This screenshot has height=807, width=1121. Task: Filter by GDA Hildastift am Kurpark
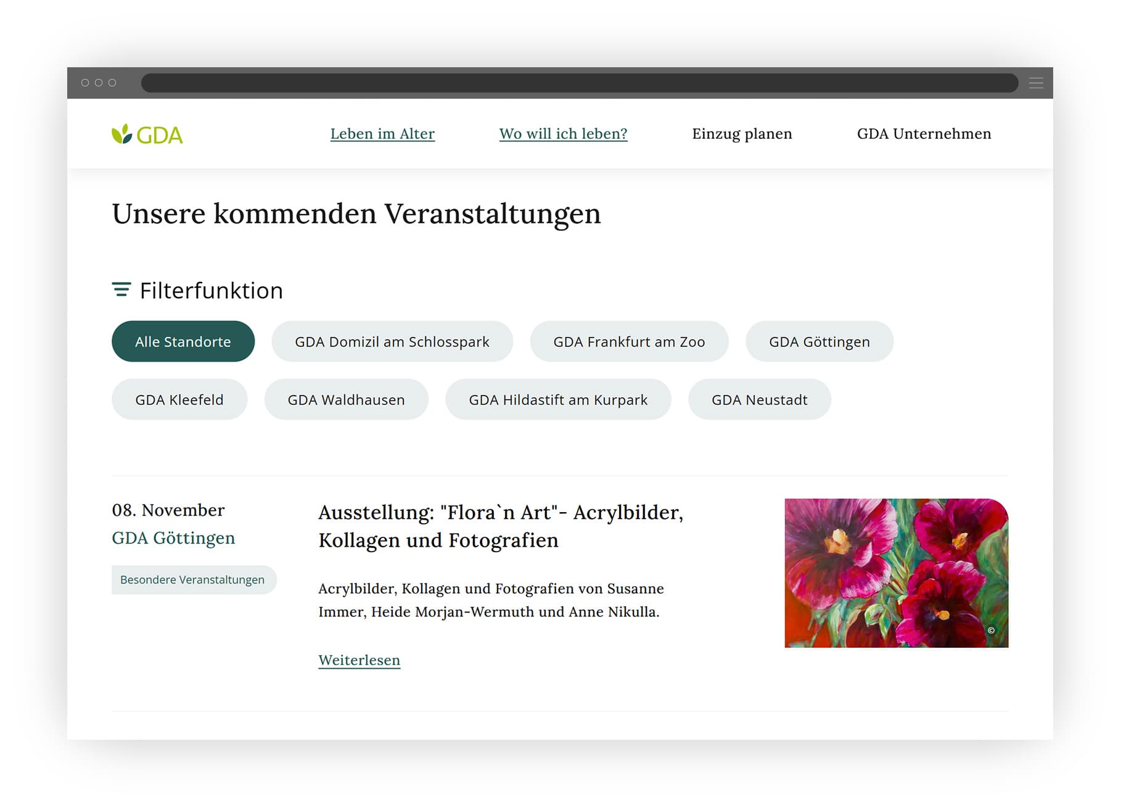(558, 399)
